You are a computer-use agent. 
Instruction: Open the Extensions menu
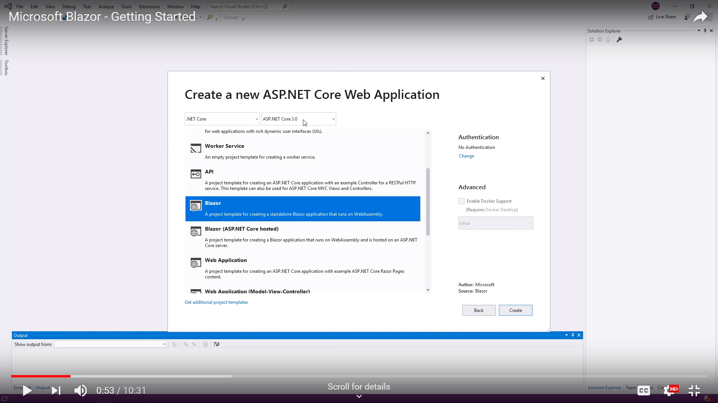pos(149,6)
